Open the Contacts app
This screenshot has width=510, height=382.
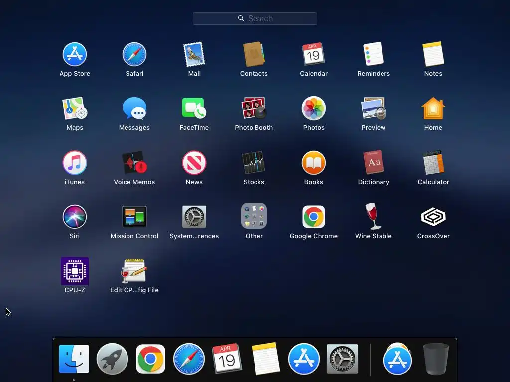(x=254, y=54)
